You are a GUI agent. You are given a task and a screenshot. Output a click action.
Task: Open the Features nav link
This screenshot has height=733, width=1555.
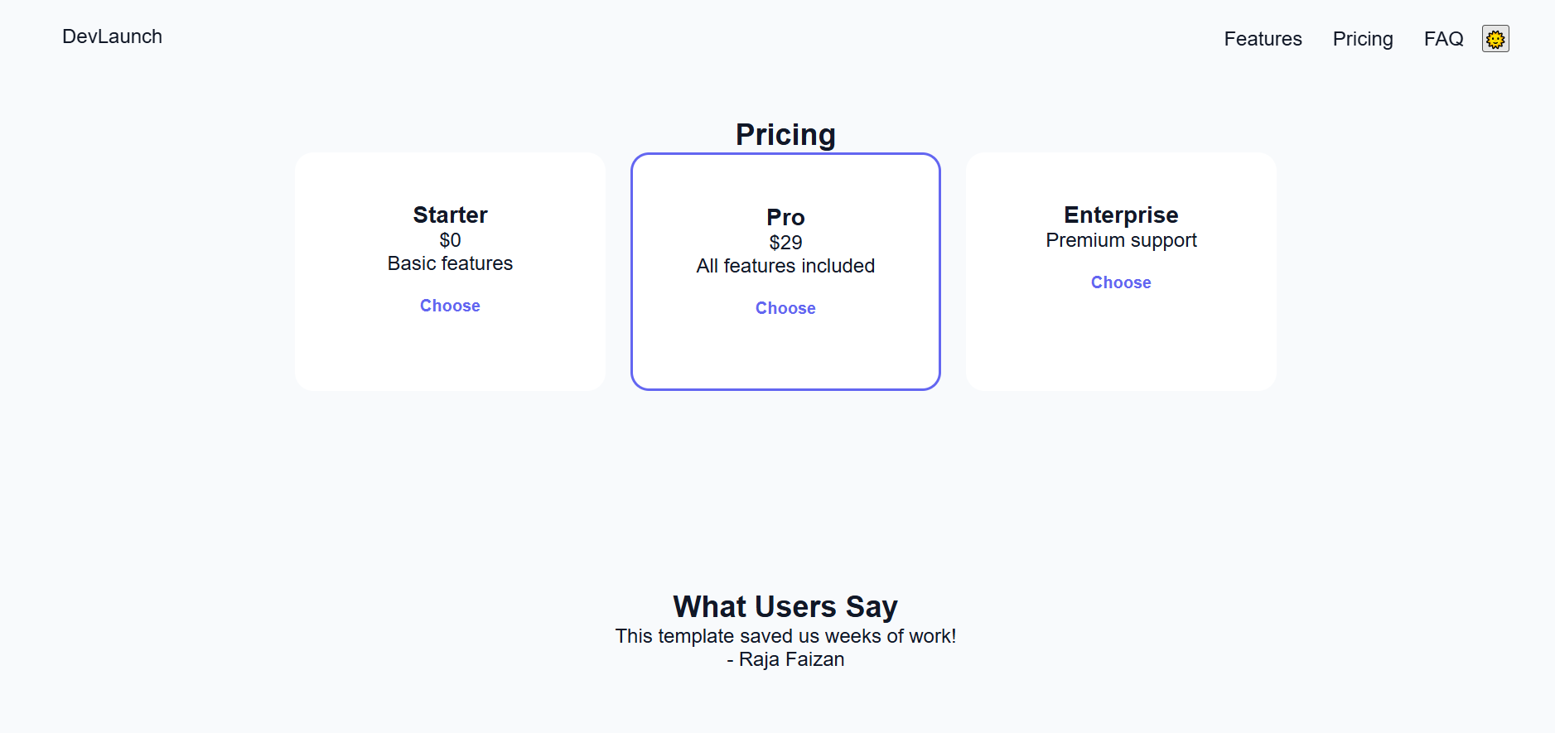(x=1263, y=39)
